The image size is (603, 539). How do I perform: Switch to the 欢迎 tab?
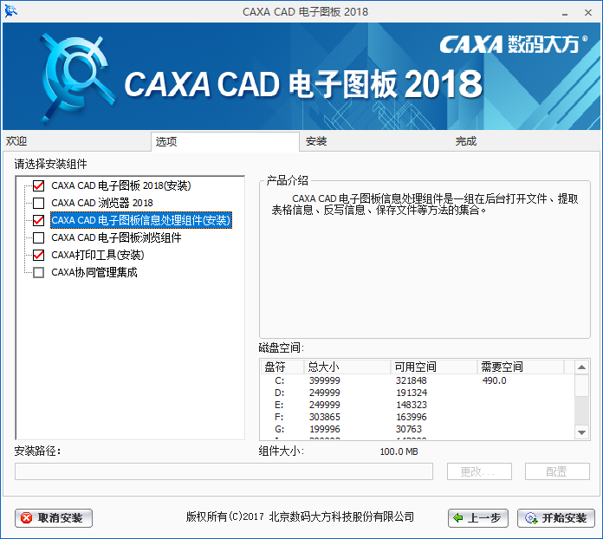77,141
